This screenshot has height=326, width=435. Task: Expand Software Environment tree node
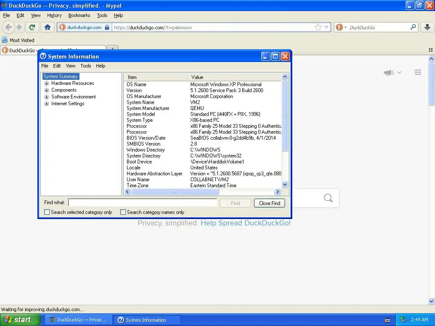(x=47, y=97)
